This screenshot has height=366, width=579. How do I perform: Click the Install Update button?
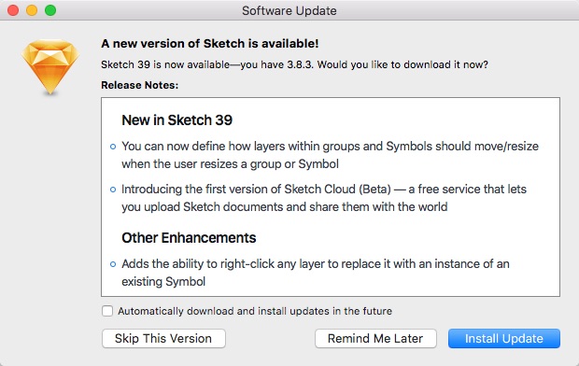click(504, 338)
